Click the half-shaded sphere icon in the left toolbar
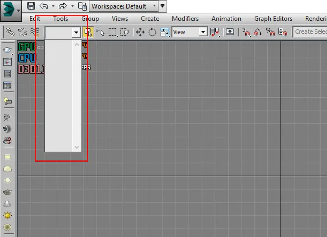Screen dimensions: 327x237 [x=7, y=129]
